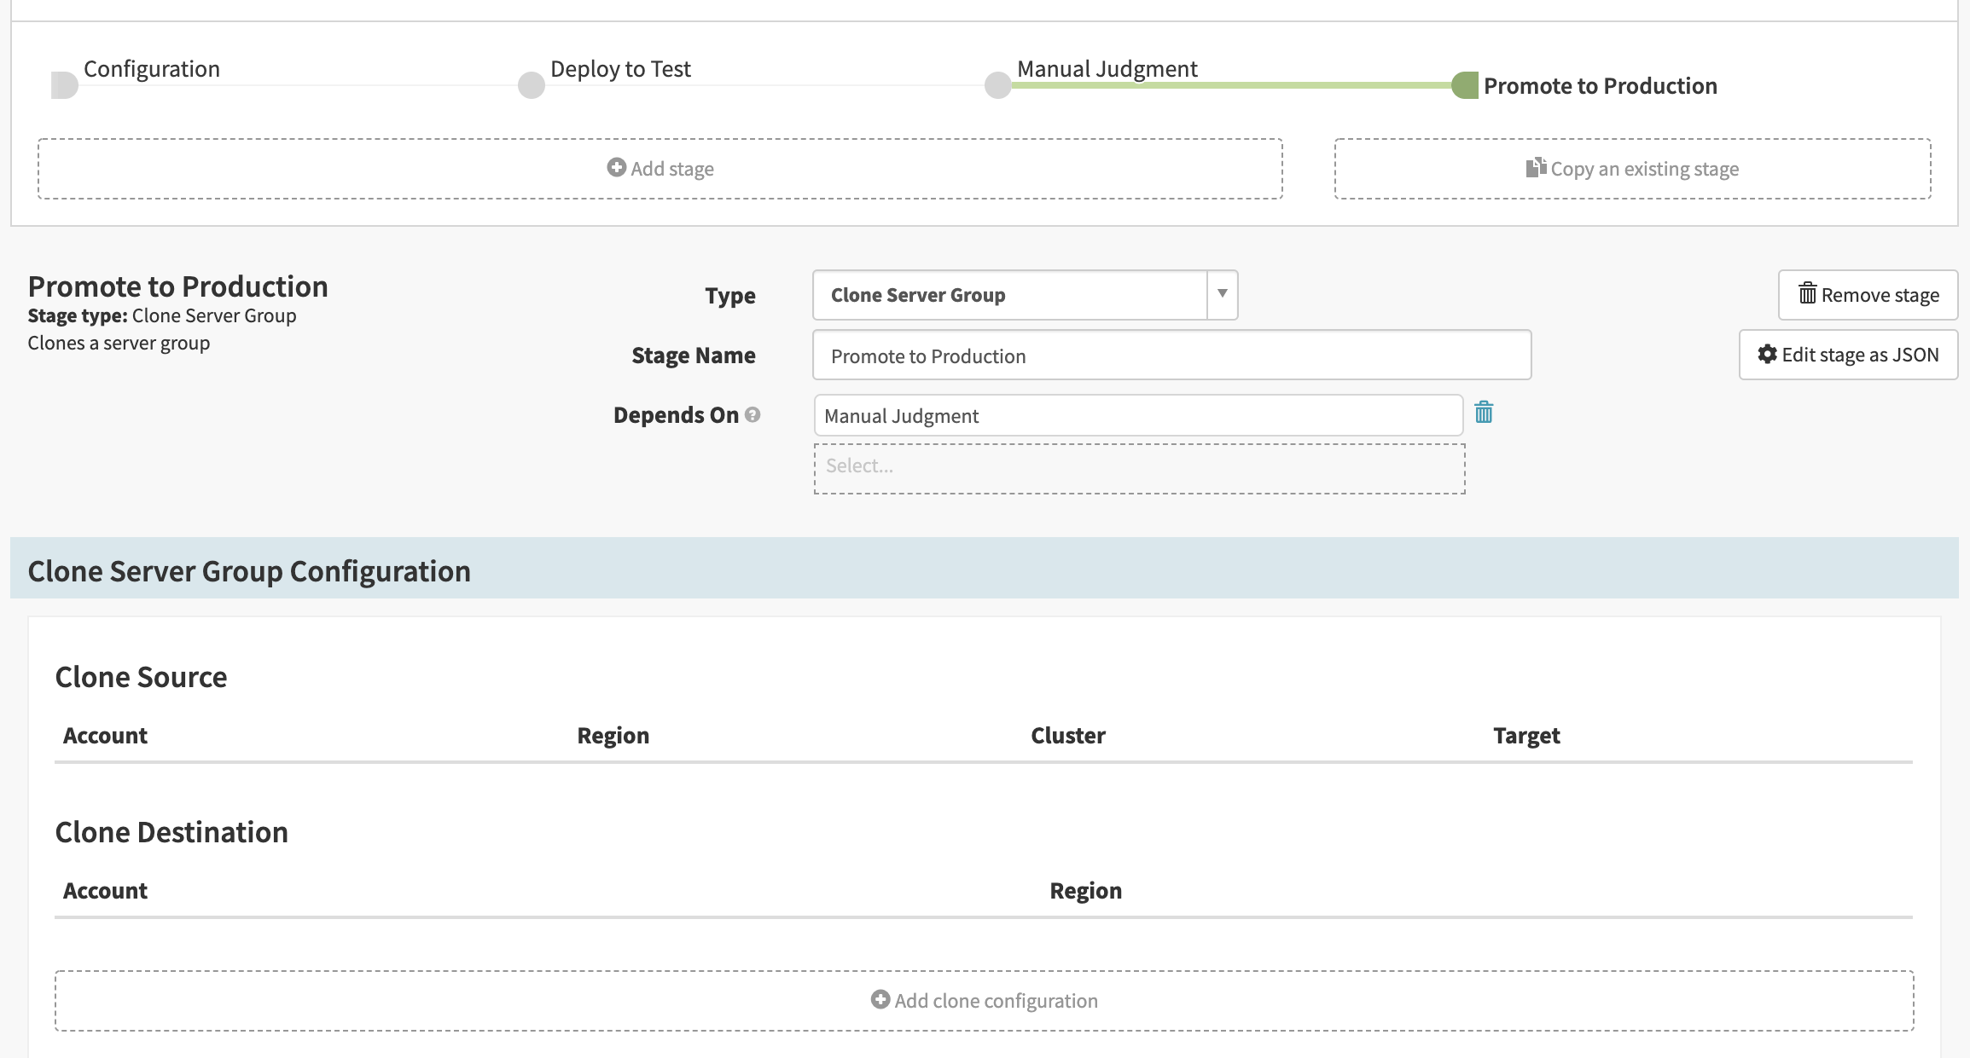
Task: Open the Depends On Select... dropdown
Action: [1139, 468]
